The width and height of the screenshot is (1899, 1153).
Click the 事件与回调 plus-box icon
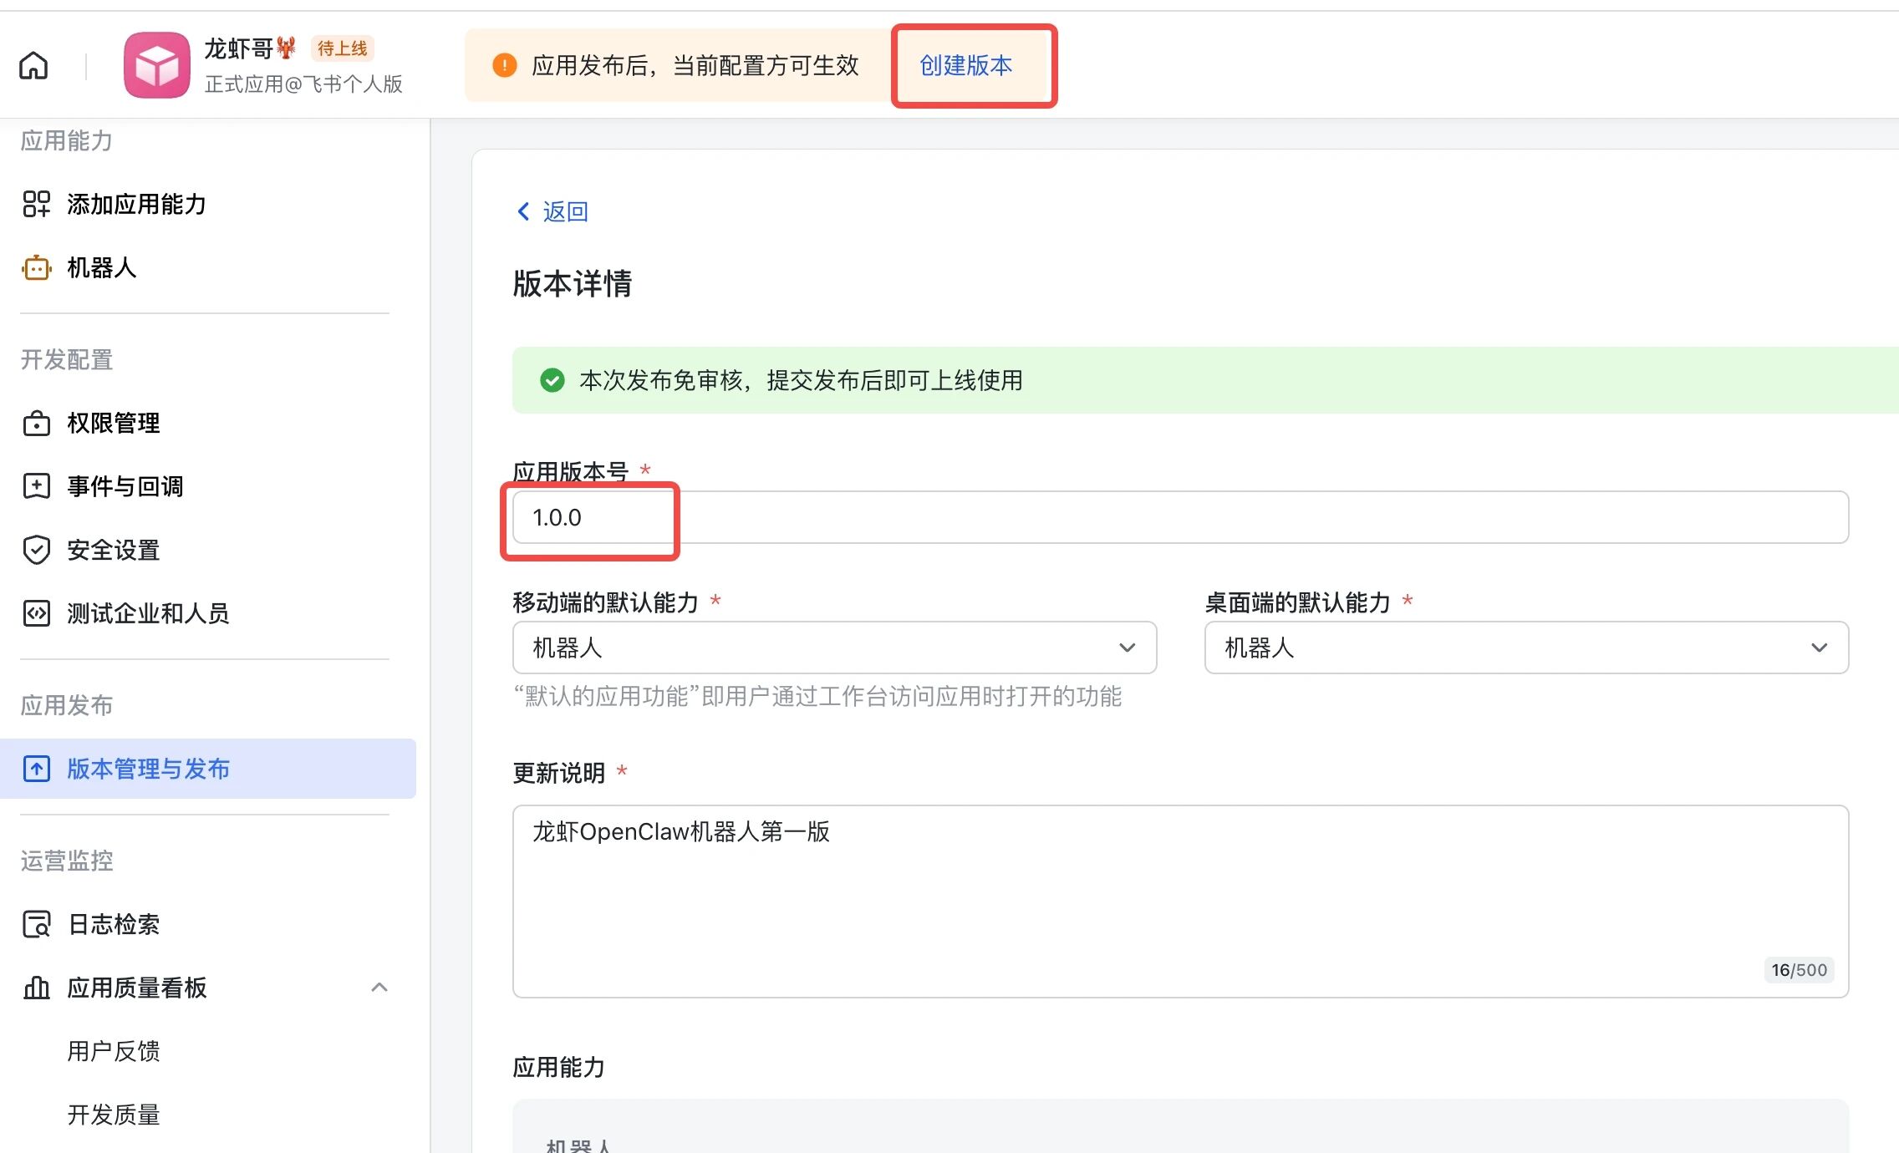tap(36, 486)
